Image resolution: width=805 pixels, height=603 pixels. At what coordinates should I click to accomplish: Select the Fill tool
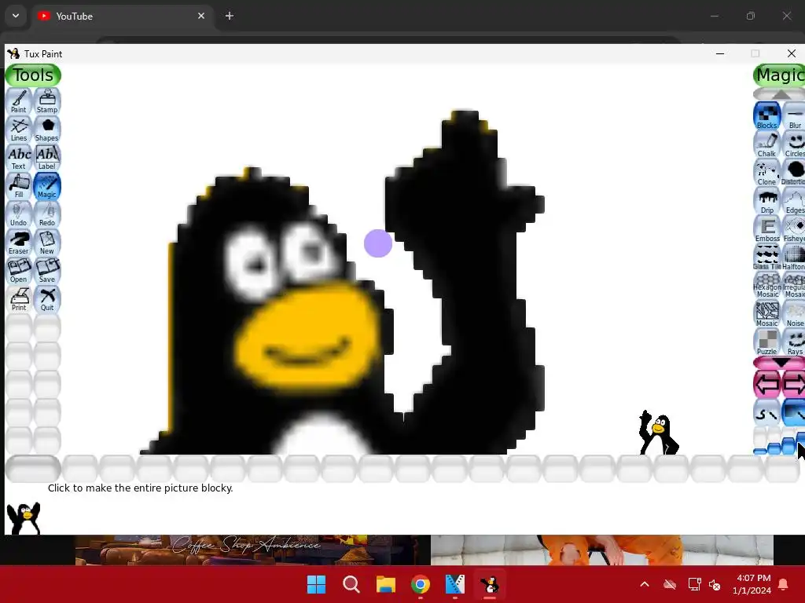pyautogui.click(x=19, y=185)
